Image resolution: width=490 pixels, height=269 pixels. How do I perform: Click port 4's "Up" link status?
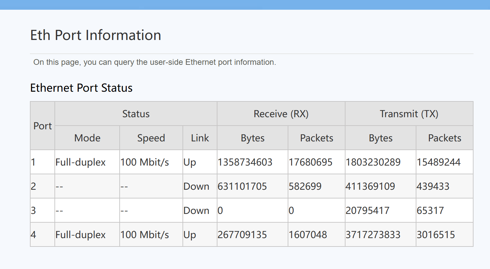pyautogui.click(x=200, y=235)
